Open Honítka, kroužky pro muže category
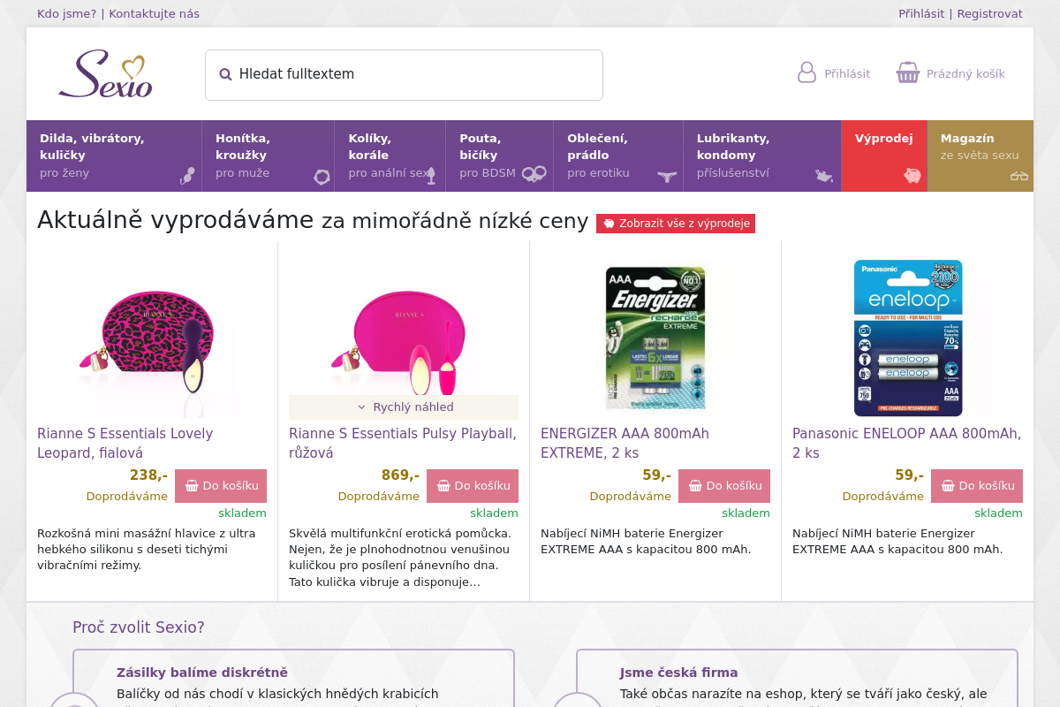The image size is (1060, 707). click(x=269, y=156)
